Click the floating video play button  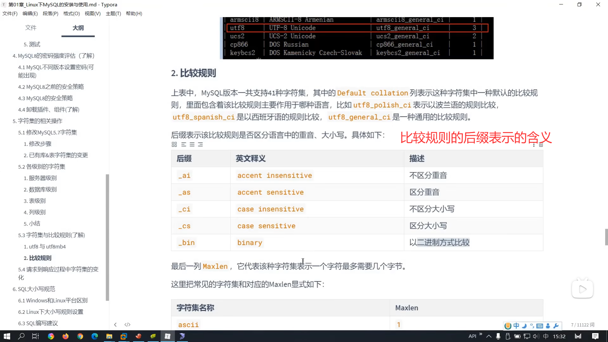582,289
